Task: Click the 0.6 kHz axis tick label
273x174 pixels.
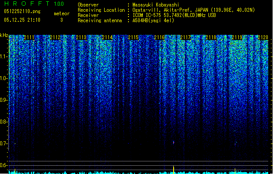Action: coord(4,165)
